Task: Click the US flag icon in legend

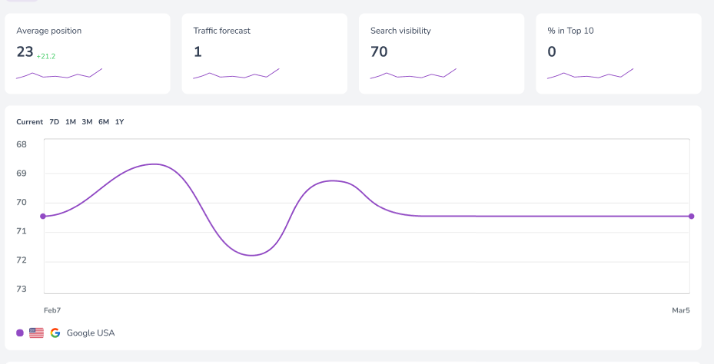Action: (36, 333)
